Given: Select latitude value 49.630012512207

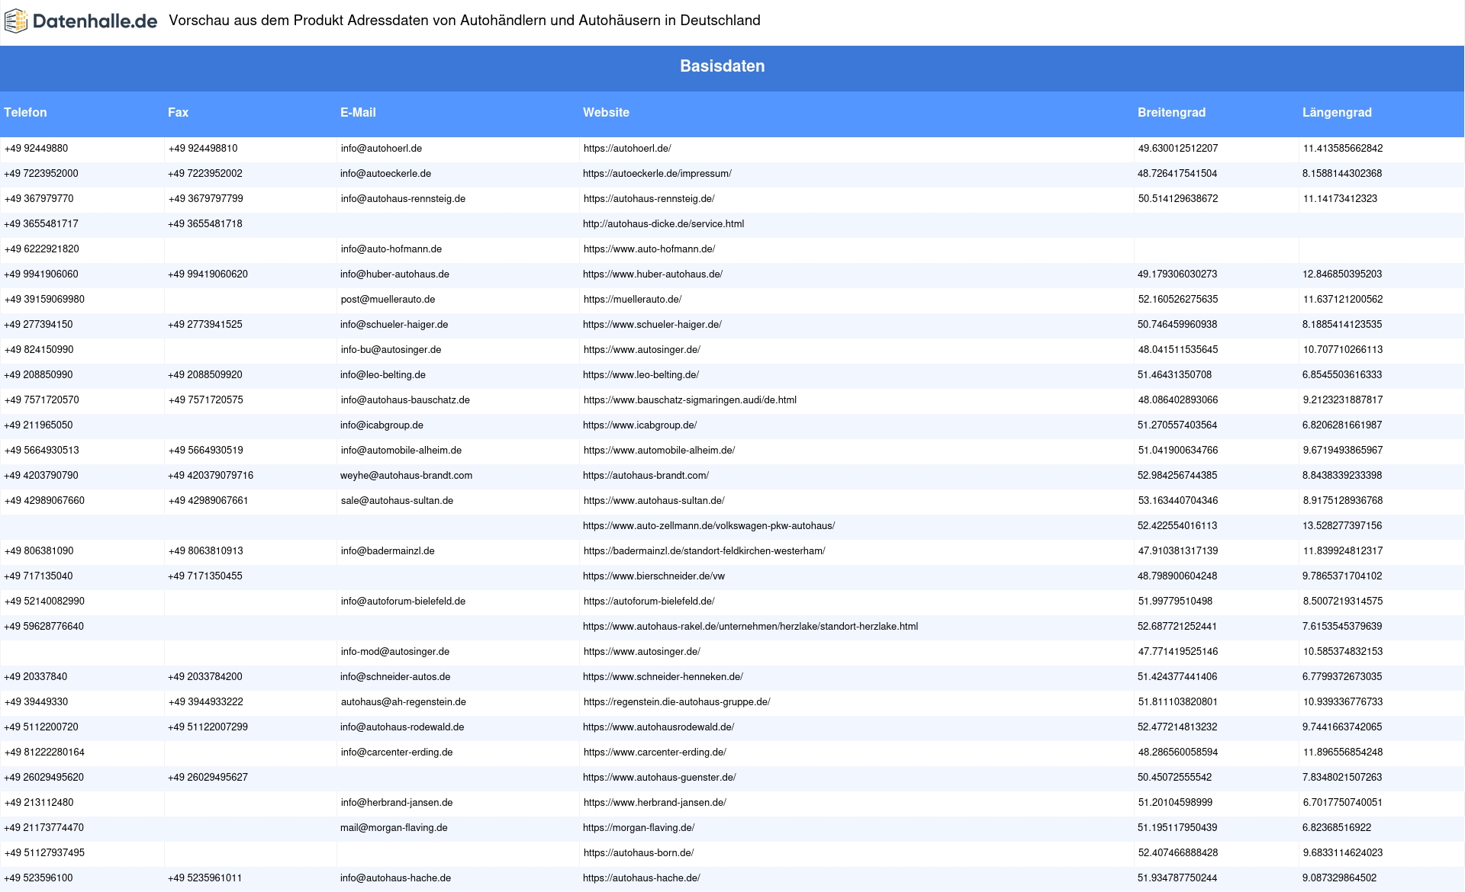Looking at the screenshot, I should pyautogui.click(x=1178, y=149).
